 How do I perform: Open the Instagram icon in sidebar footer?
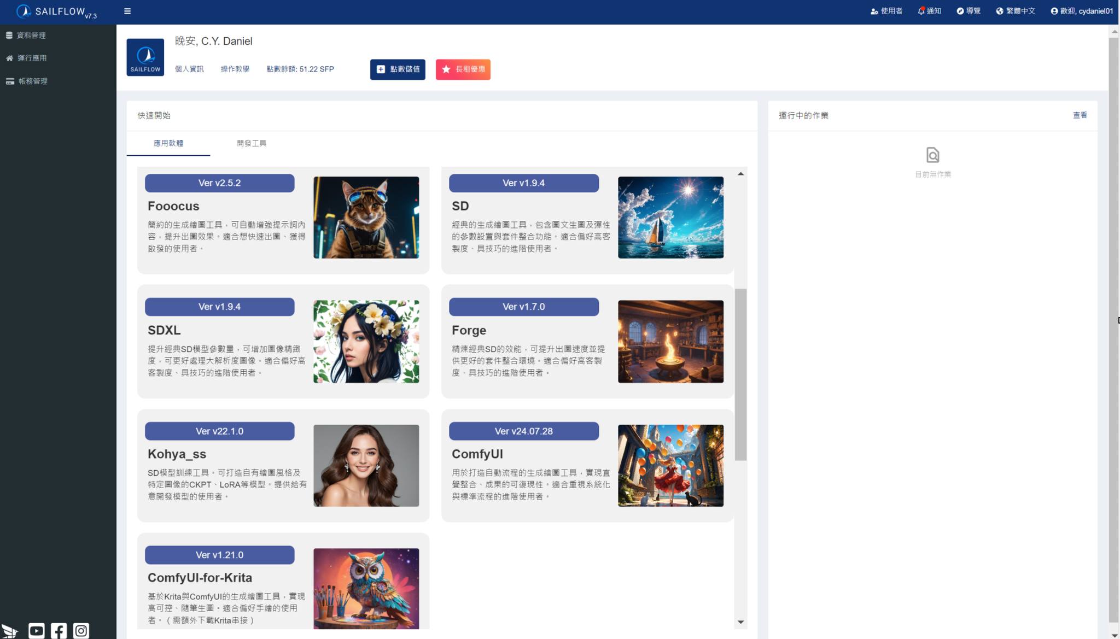point(81,631)
